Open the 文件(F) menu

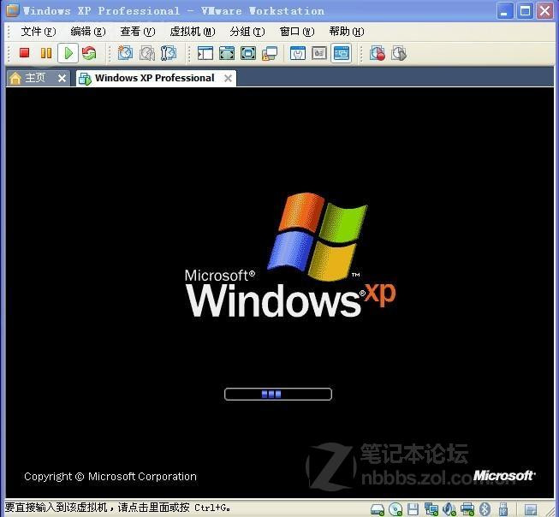coord(38,32)
